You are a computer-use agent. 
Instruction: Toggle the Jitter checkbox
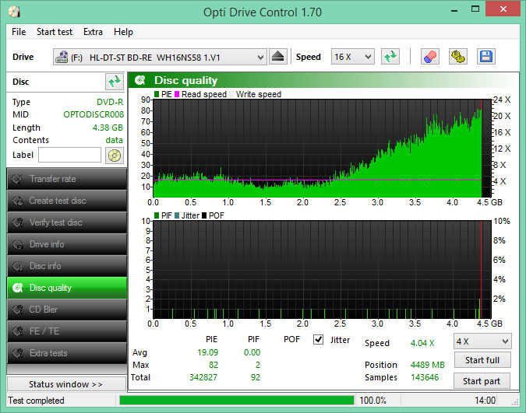tap(318, 340)
